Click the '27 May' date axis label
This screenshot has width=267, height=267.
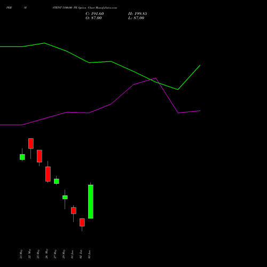click(55, 254)
